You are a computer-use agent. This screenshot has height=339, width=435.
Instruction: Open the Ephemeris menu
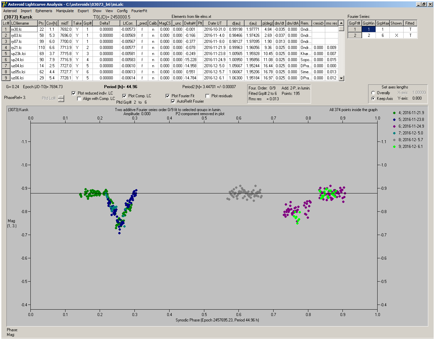coord(44,11)
